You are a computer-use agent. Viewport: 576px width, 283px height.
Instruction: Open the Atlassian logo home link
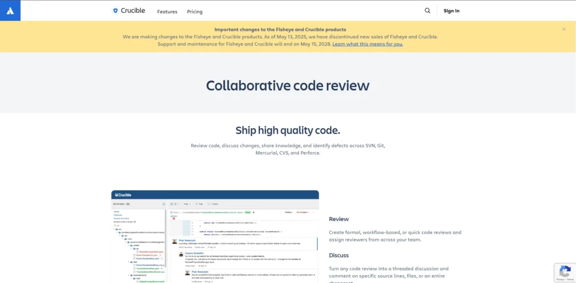[x=10, y=11]
